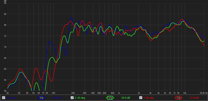Uncheck the 90 deg trace checkbox

pos(141,98)
